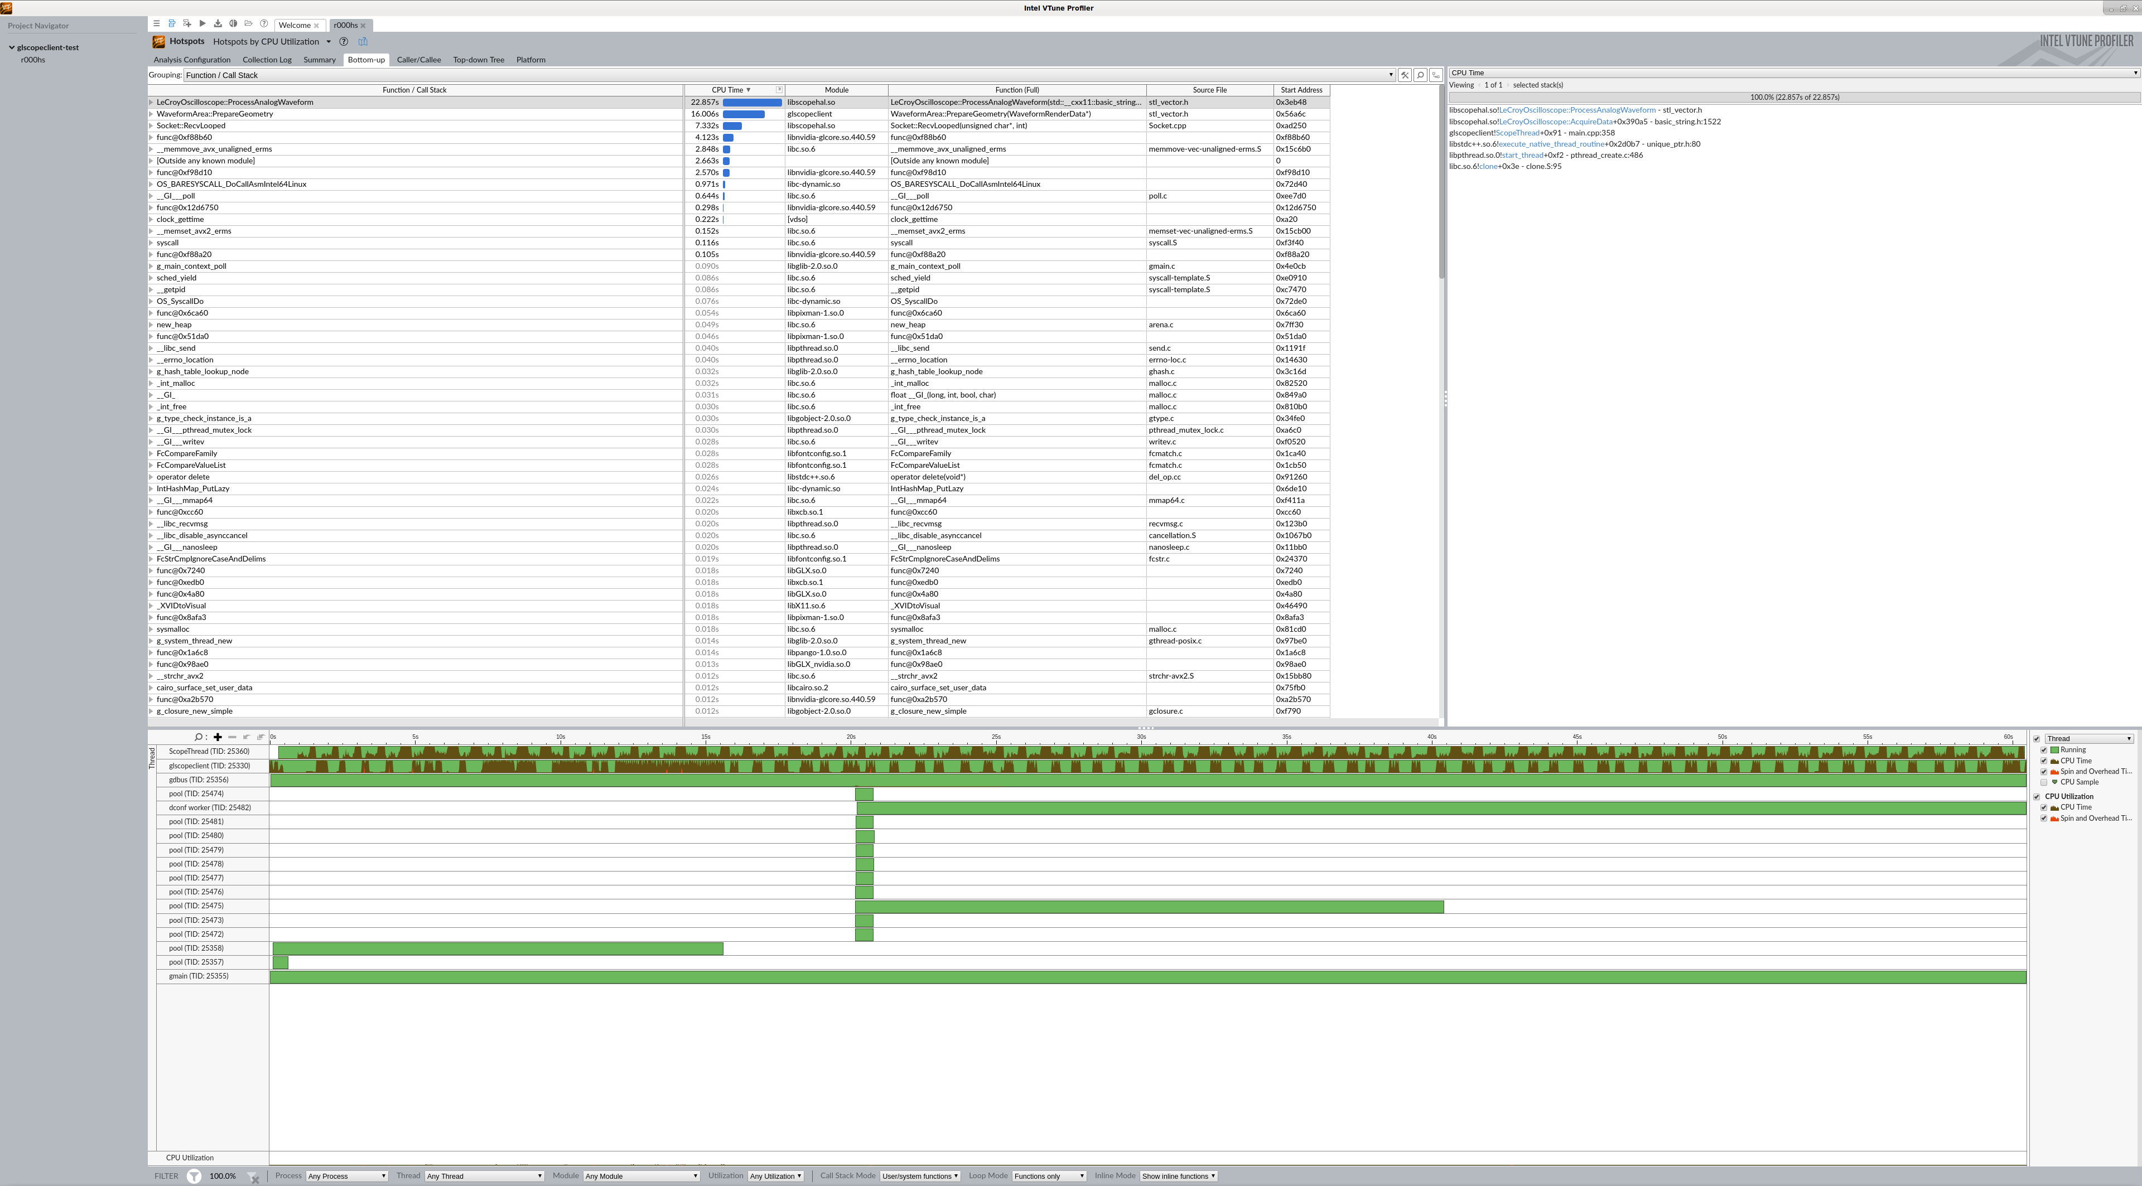Click the New Project toolbar icon
2142x1186 pixels.
187,24
